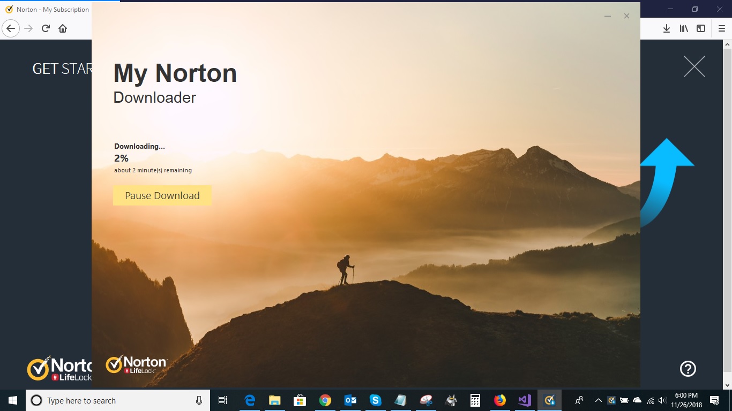Open Visual Studio from taskbar
The width and height of the screenshot is (732, 411).
(x=525, y=400)
